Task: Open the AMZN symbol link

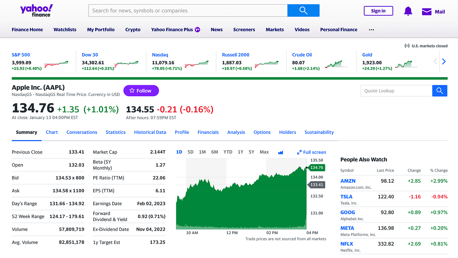Action: [x=348, y=181]
